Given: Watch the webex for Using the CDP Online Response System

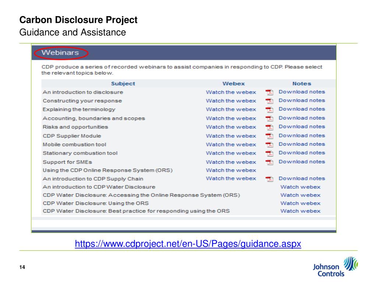Looking at the screenshot, I should (231, 170).
